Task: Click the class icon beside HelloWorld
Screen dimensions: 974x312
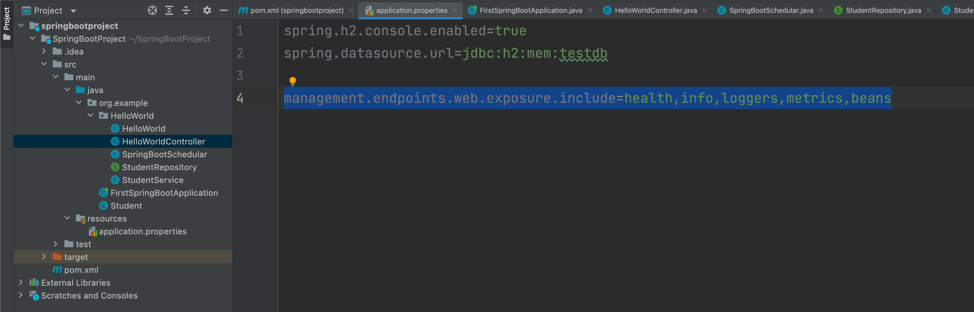Action: click(x=115, y=128)
